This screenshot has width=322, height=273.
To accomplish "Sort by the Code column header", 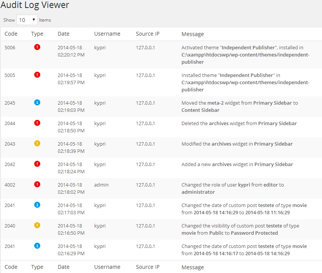I will (11, 34).
